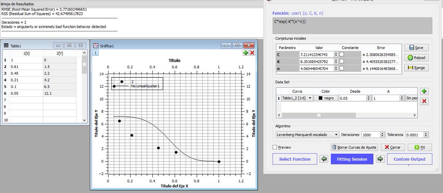This screenshot has width=443, height=193.
Task: Switch to the Custom Output page
Action: [409, 159]
